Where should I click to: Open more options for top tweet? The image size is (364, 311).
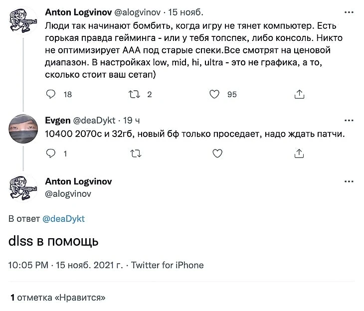coord(349,11)
